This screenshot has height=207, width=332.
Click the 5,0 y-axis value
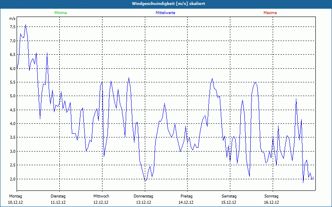(x=12, y=96)
